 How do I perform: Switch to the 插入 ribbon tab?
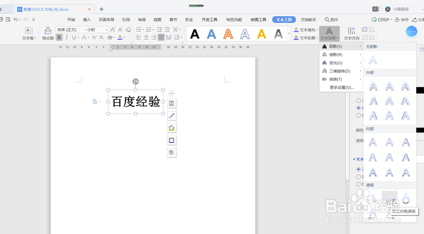(87, 20)
